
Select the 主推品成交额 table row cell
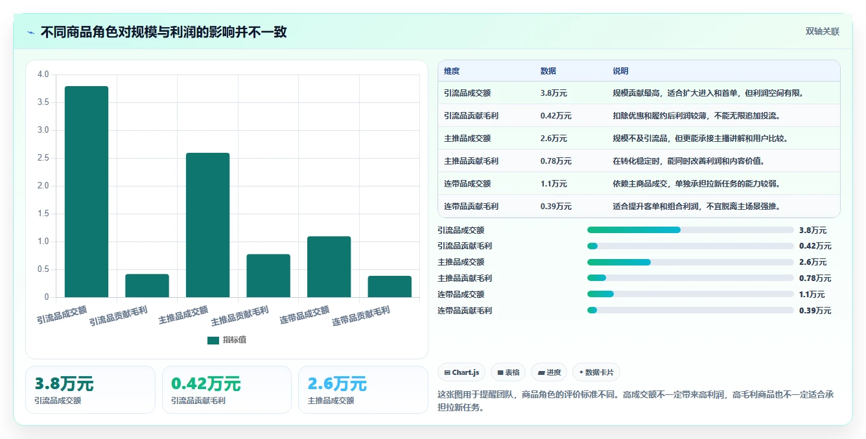pos(467,139)
